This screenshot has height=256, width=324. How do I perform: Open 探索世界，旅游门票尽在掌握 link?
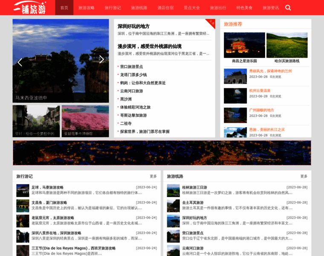point(145,131)
